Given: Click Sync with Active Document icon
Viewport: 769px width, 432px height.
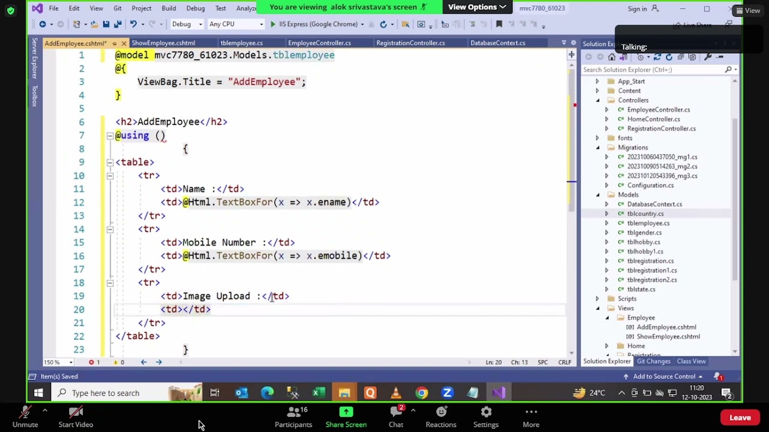Looking at the screenshot, I should [657, 57].
